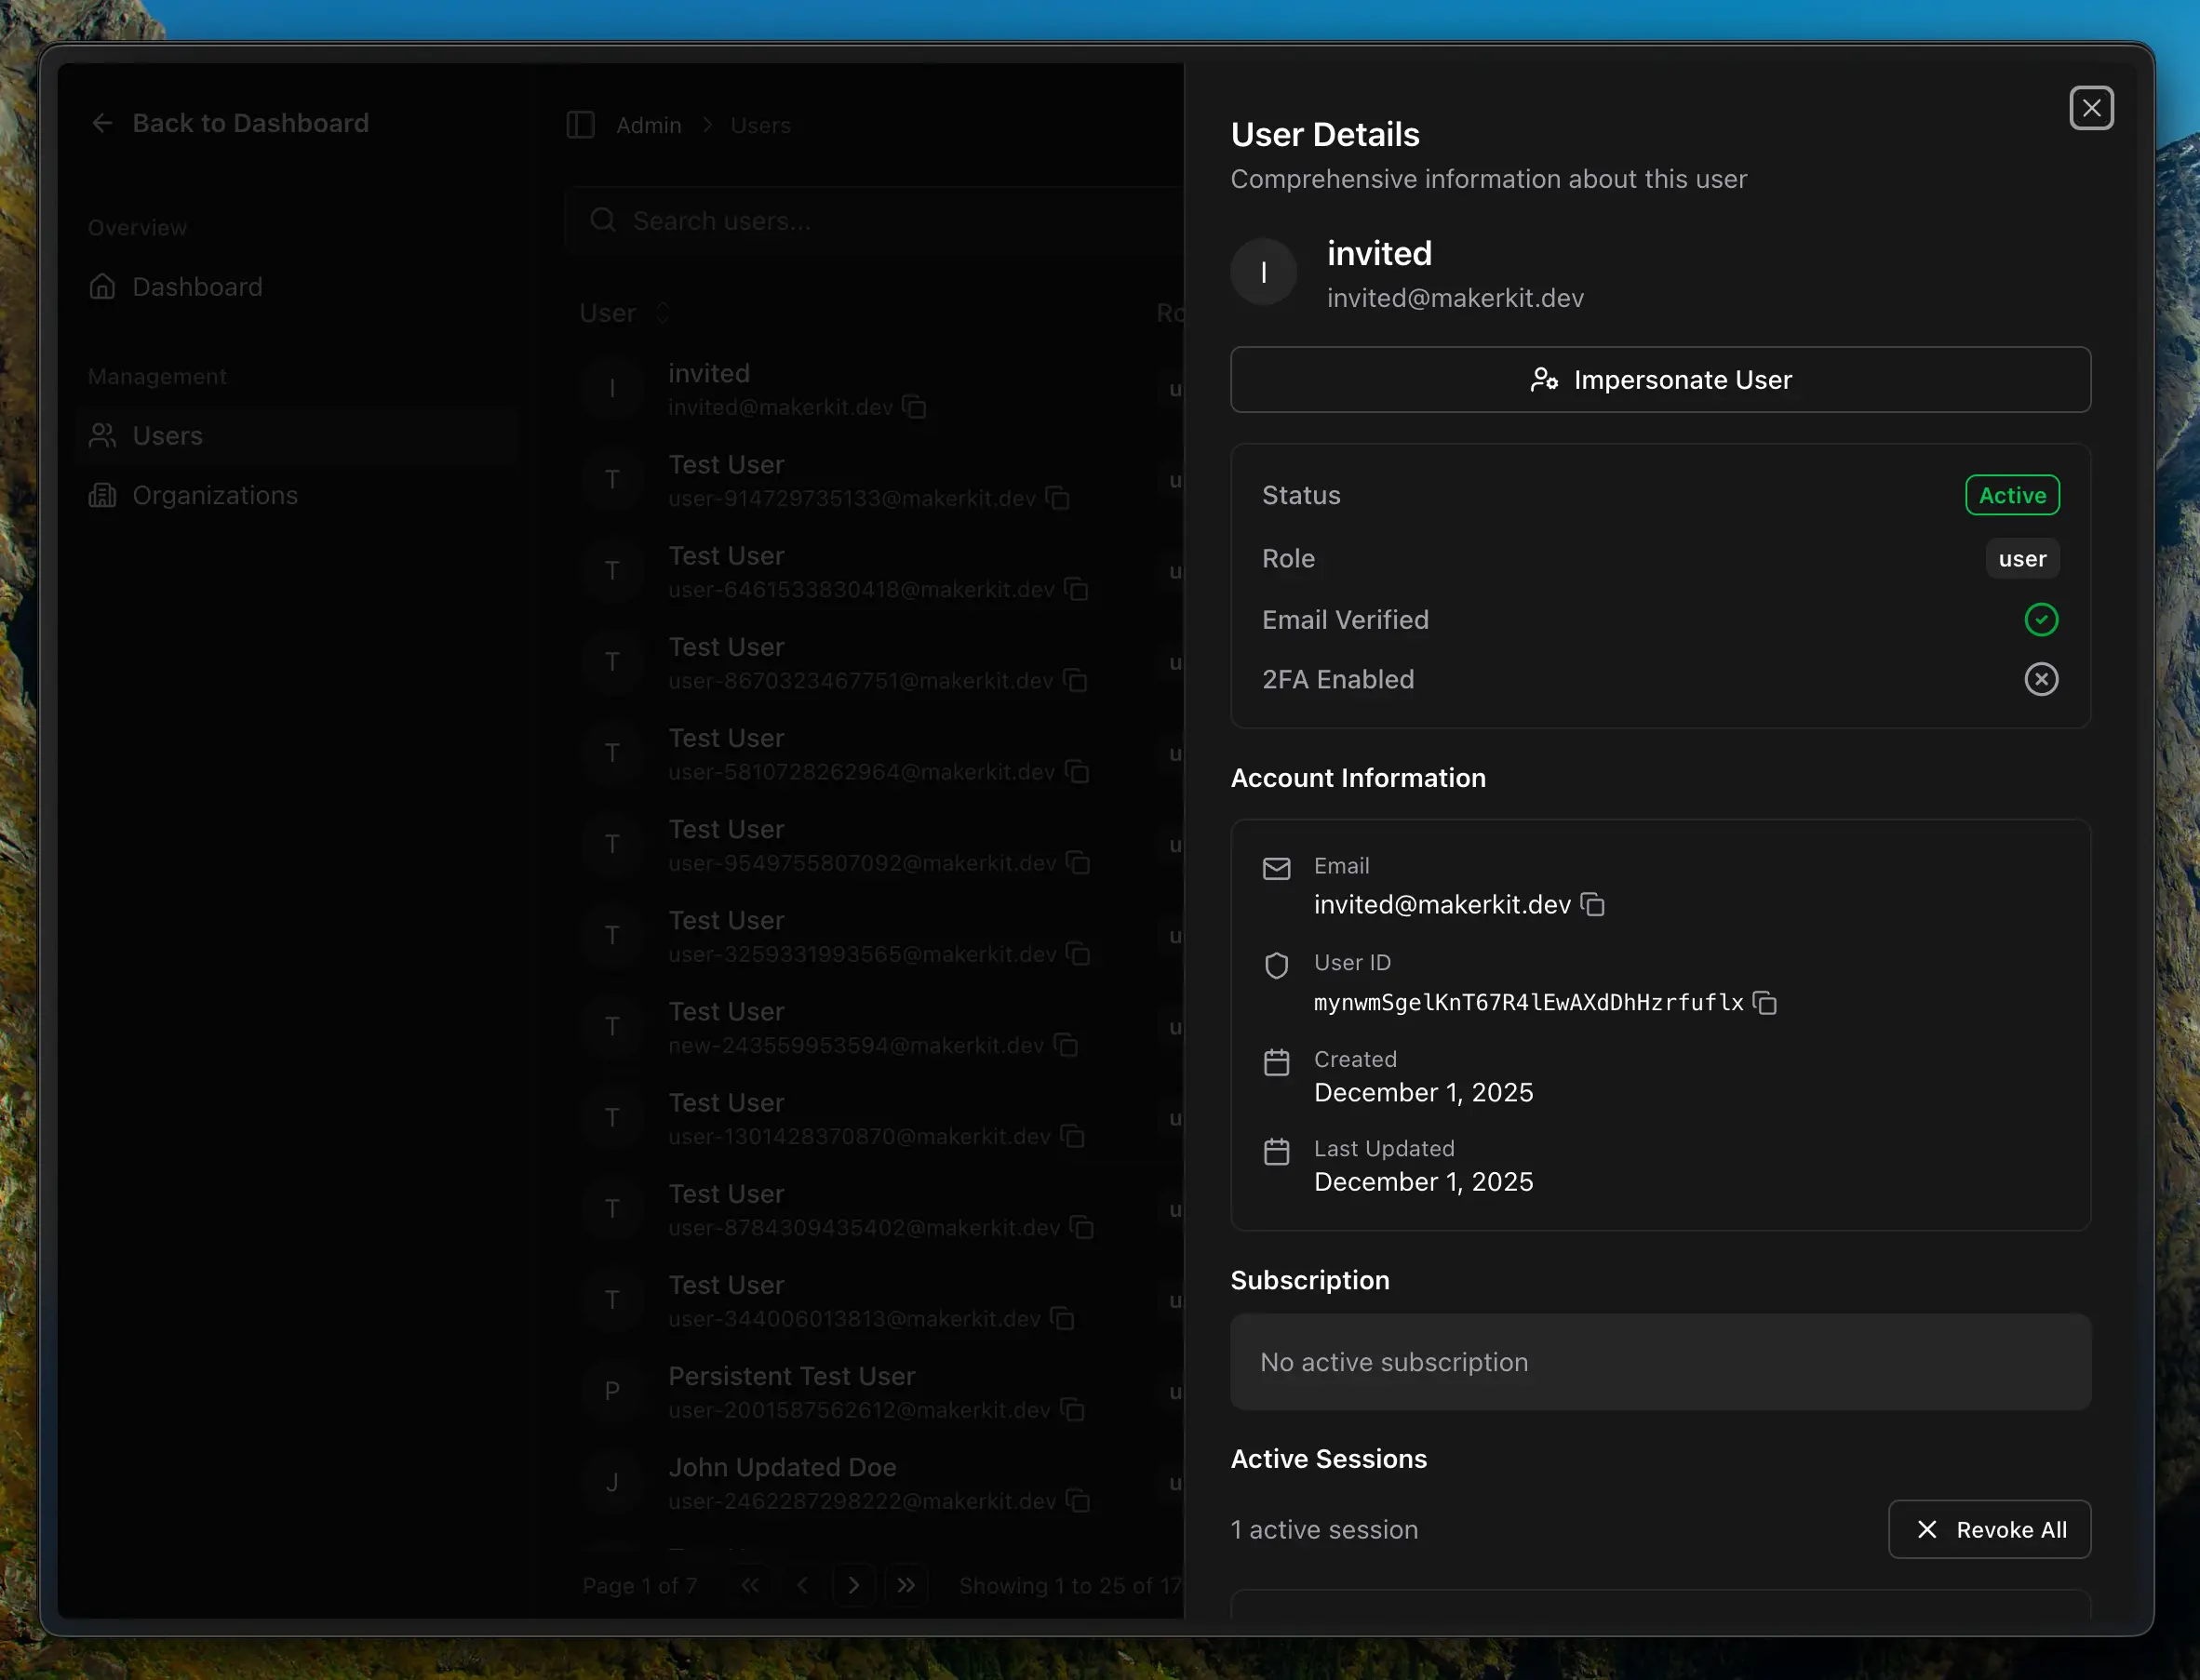
Task: Copy the User ID value
Action: coord(1765,1003)
